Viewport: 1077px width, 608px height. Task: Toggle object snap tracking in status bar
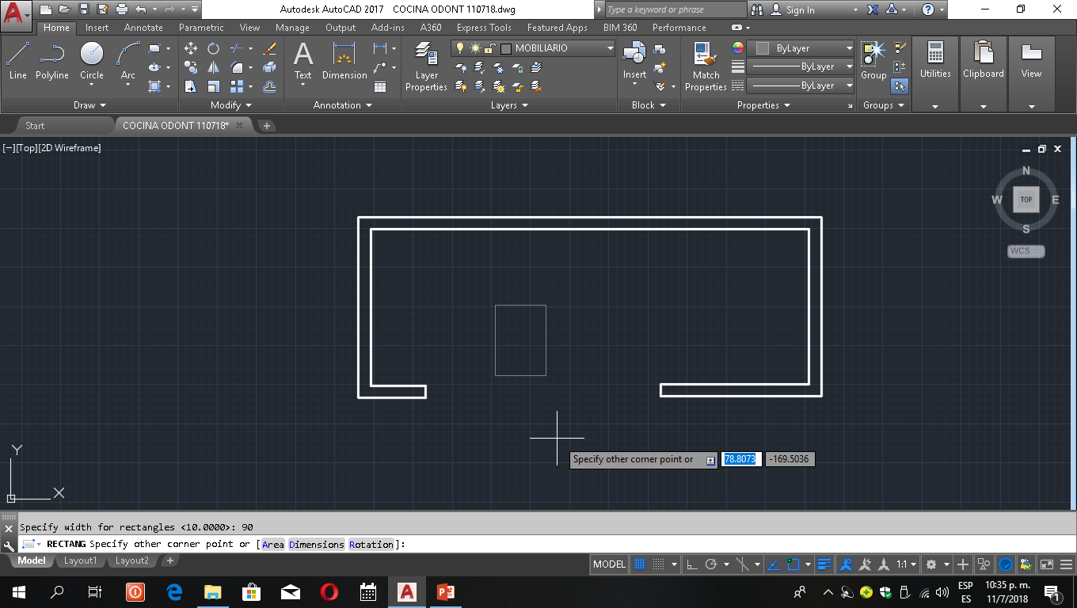pos(773,564)
